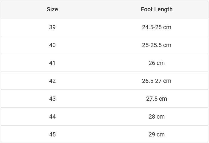Click the 27.5 cm foot length cell
209x143 pixels.
coord(157,99)
